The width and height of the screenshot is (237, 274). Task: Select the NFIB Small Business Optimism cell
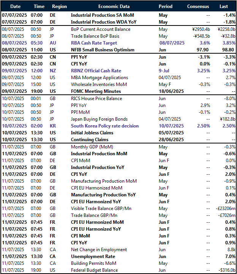[103, 50]
